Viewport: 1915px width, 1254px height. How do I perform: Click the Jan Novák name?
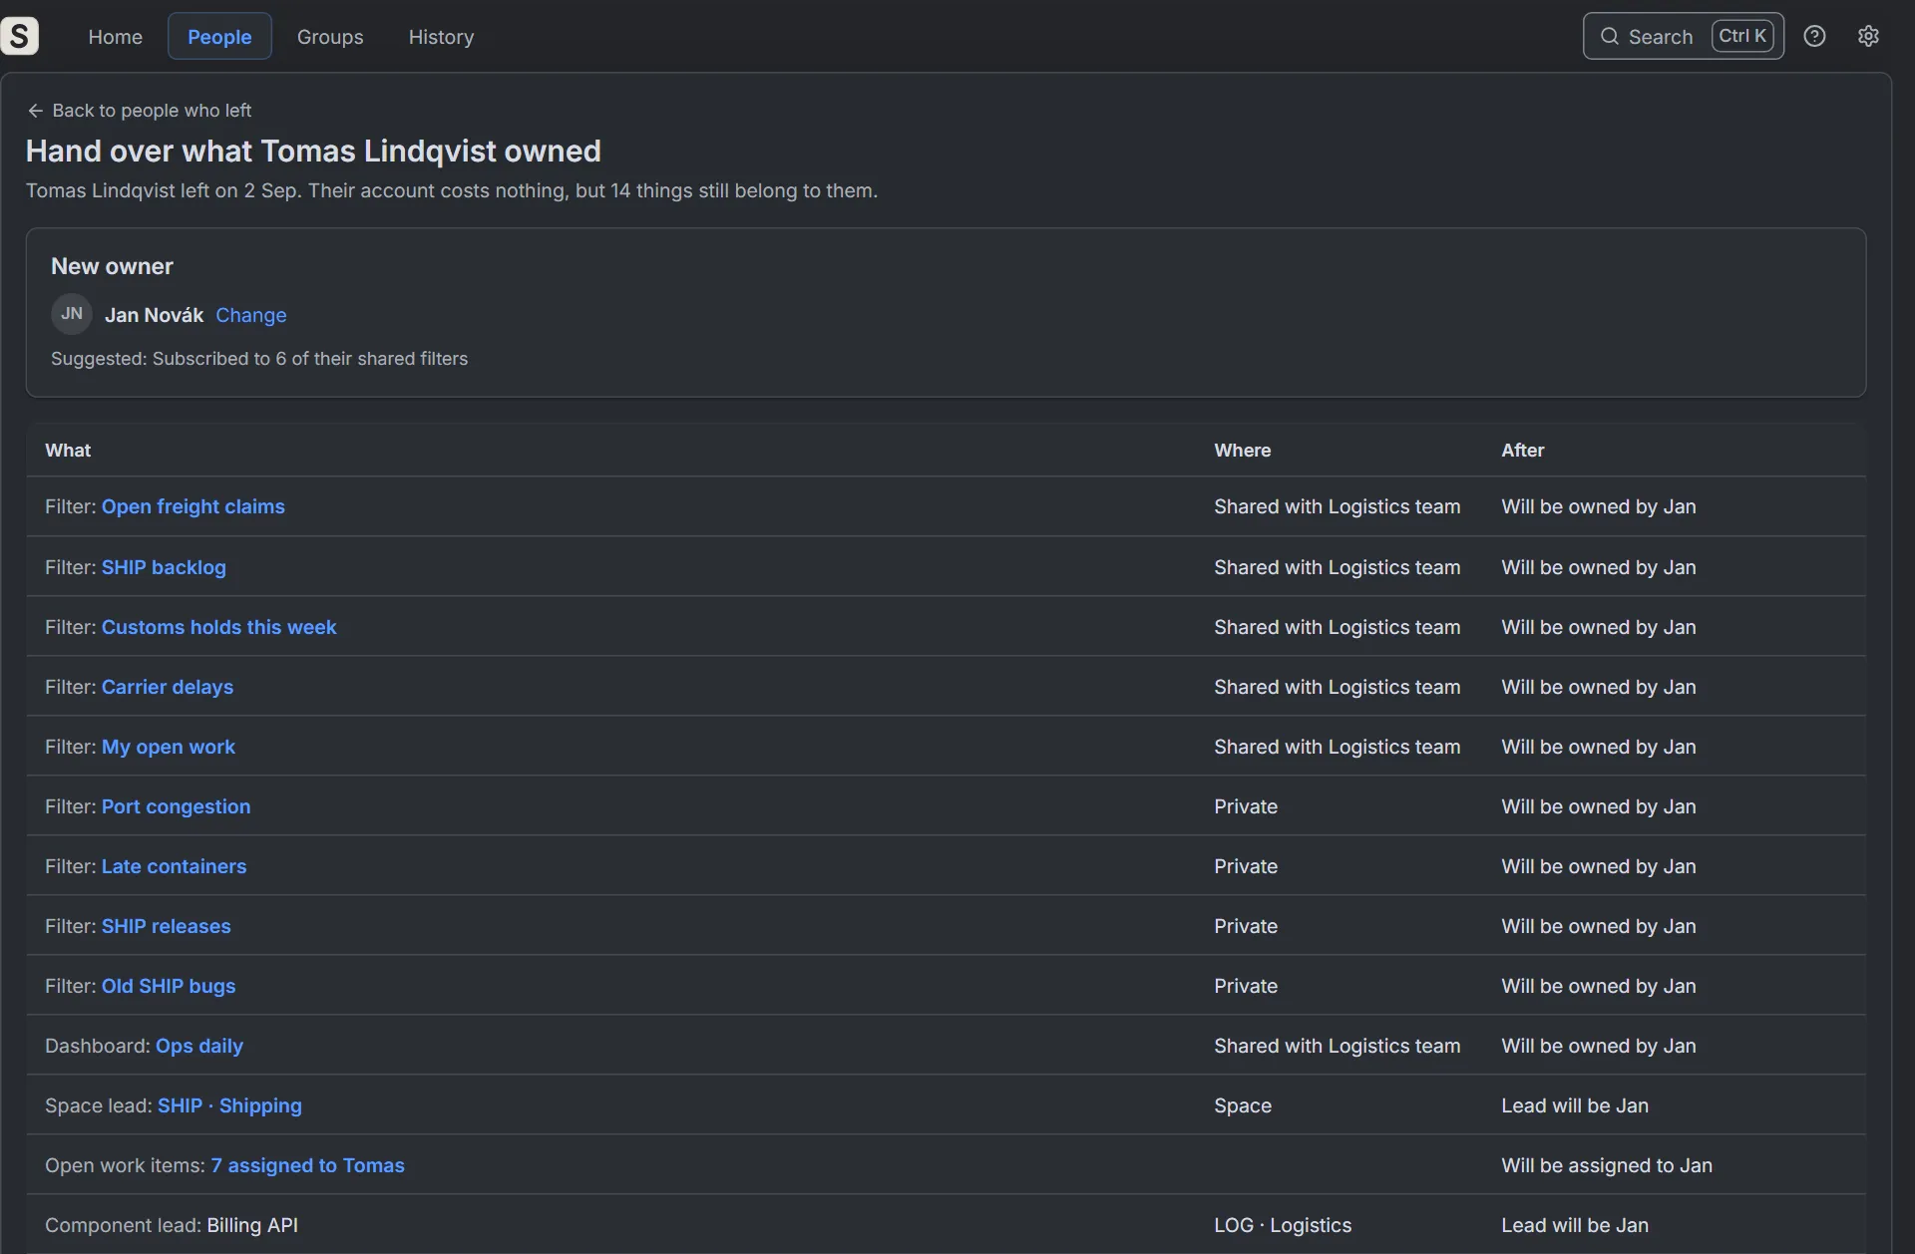pos(154,315)
